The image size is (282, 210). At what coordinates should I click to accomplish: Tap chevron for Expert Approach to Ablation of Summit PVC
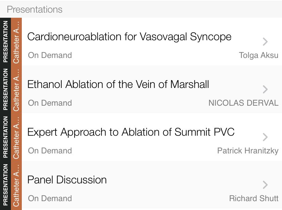tap(265, 137)
